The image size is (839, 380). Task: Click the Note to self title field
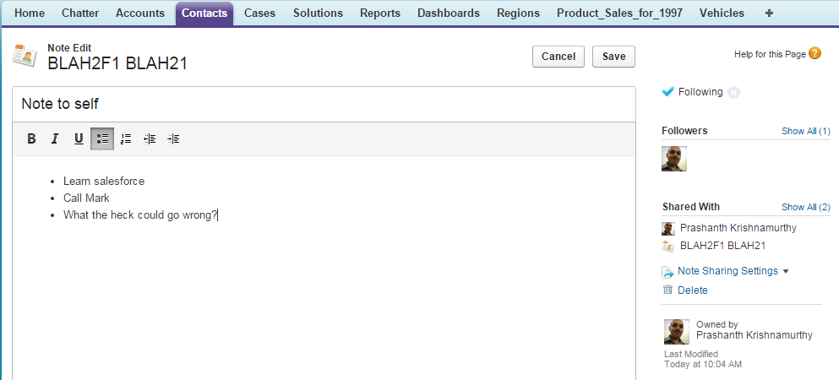(x=324, y=104)
